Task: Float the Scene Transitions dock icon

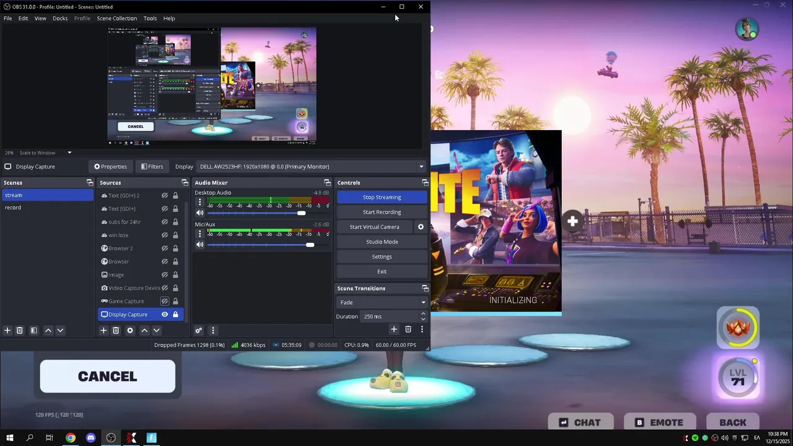Action: [x=425, y=289]
